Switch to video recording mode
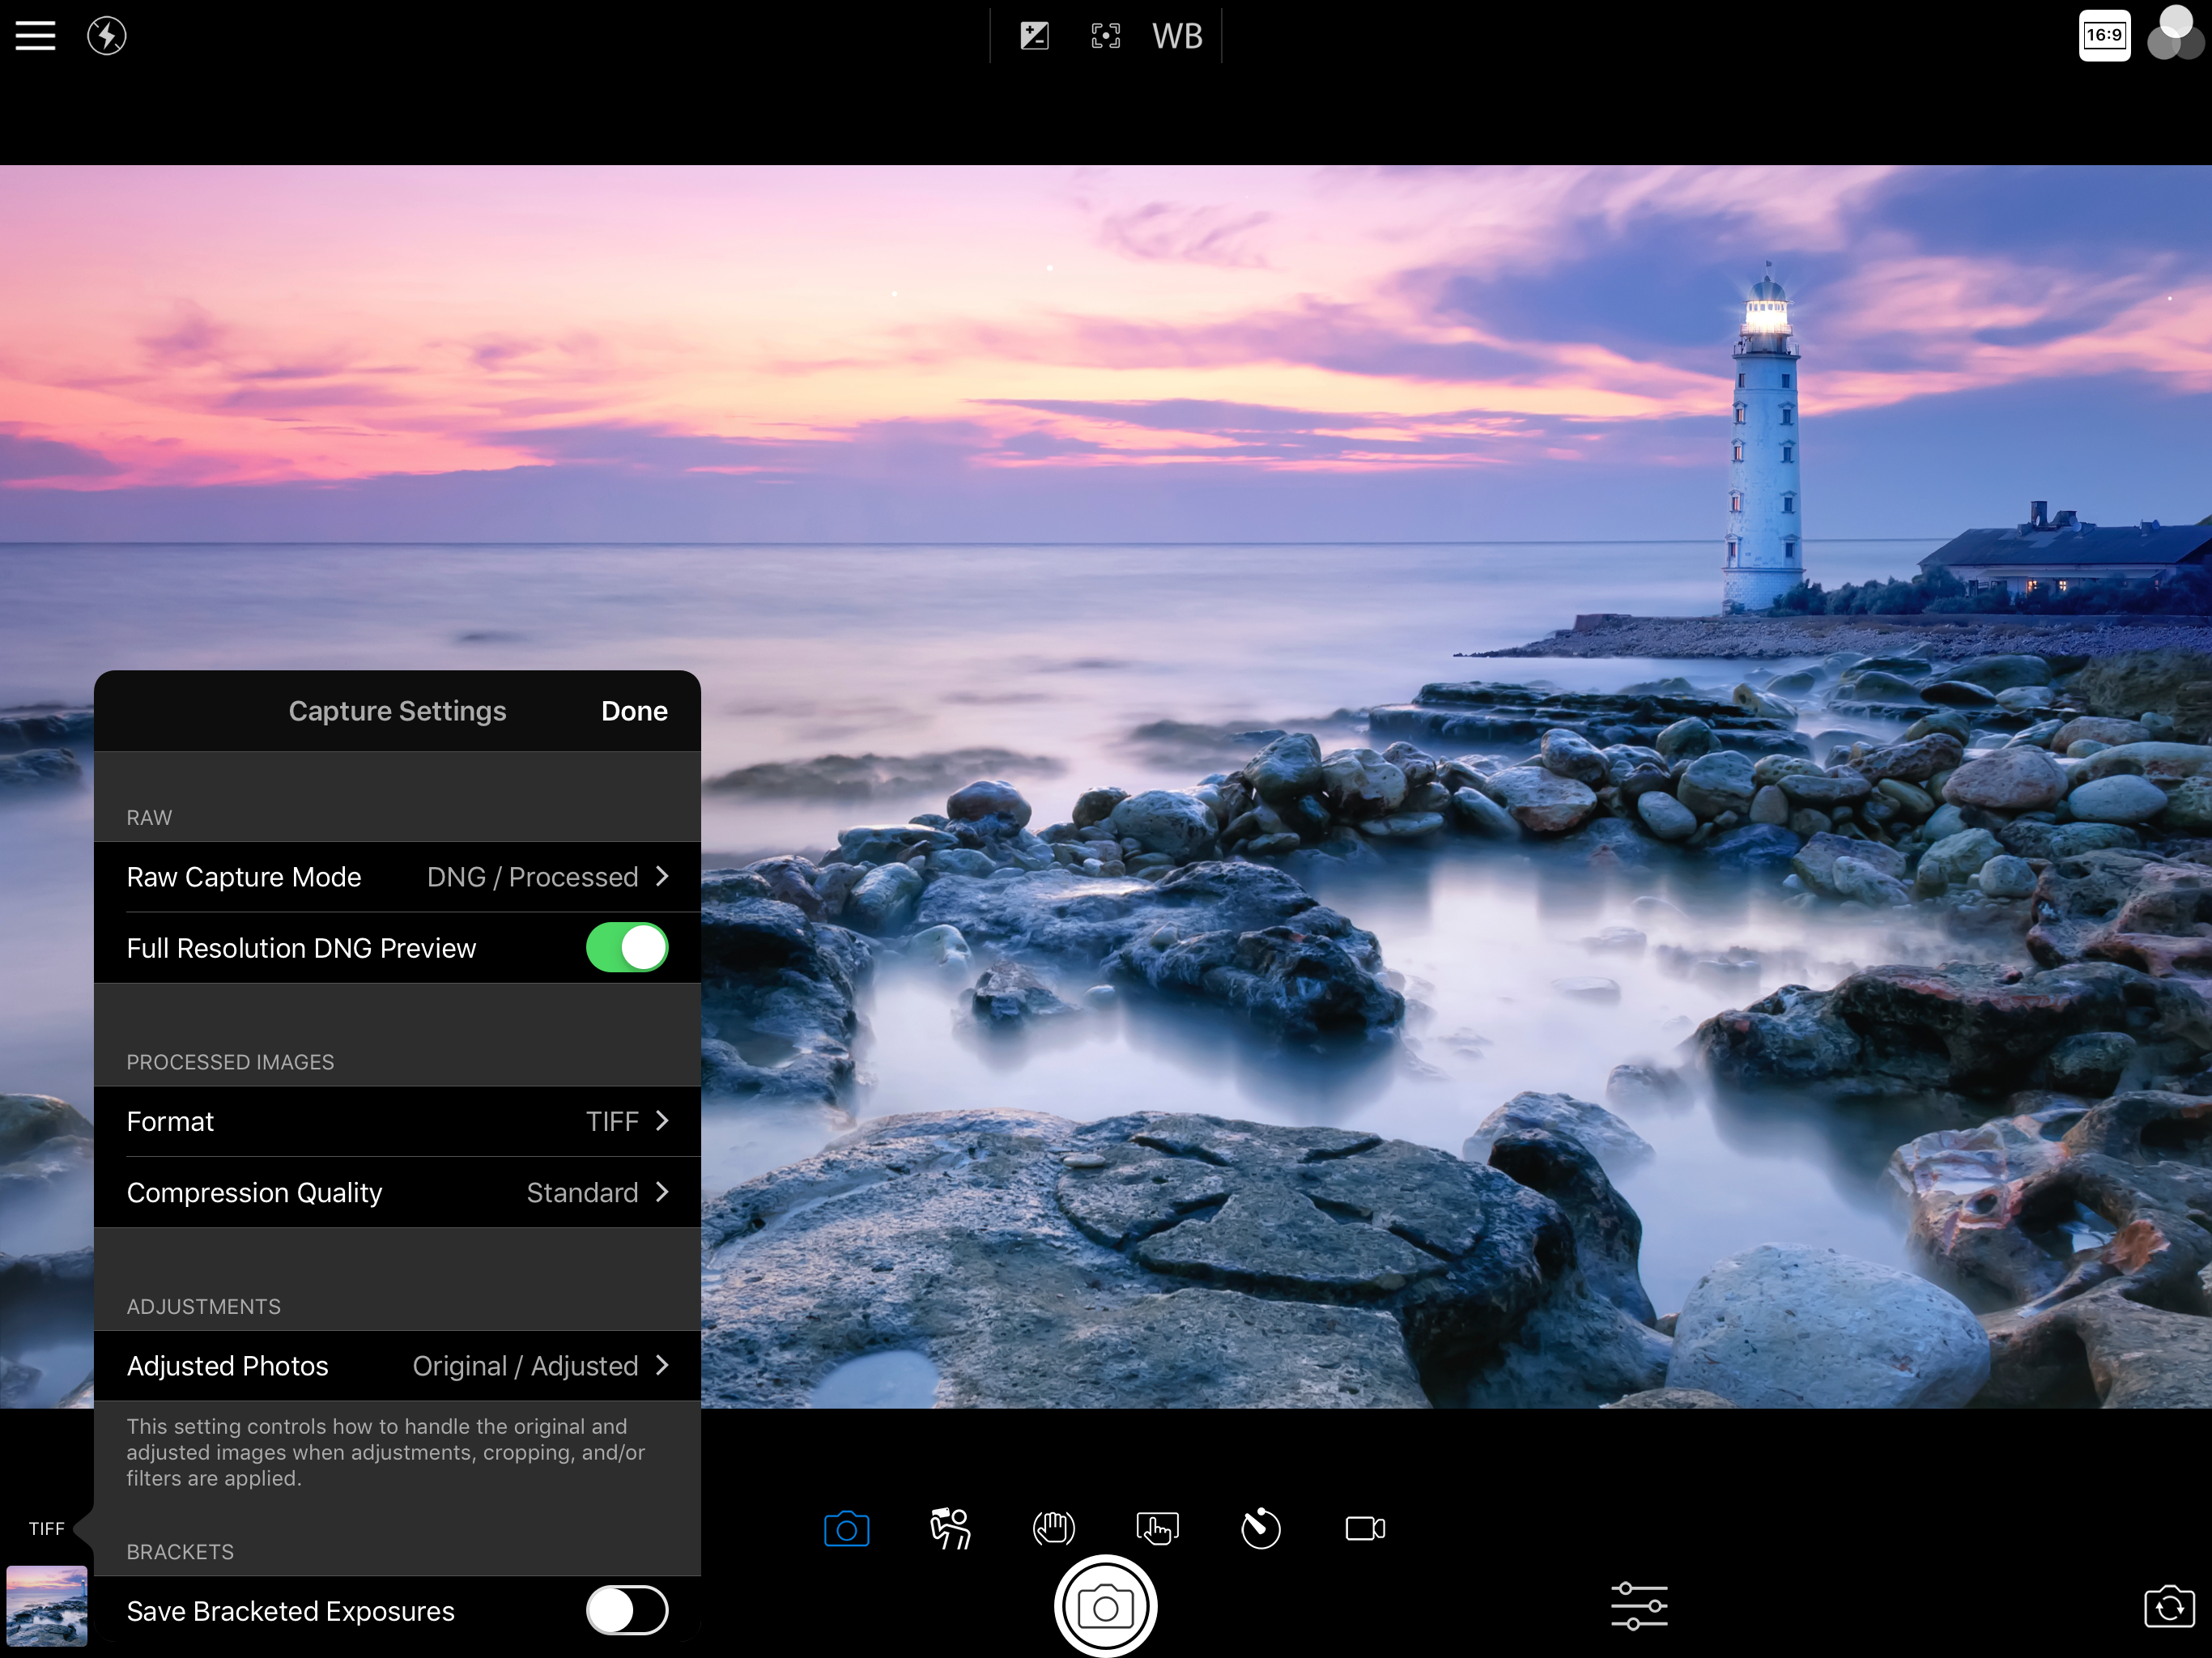Viewport: 2212px width, 1658px height. tap(1364, 1528)
